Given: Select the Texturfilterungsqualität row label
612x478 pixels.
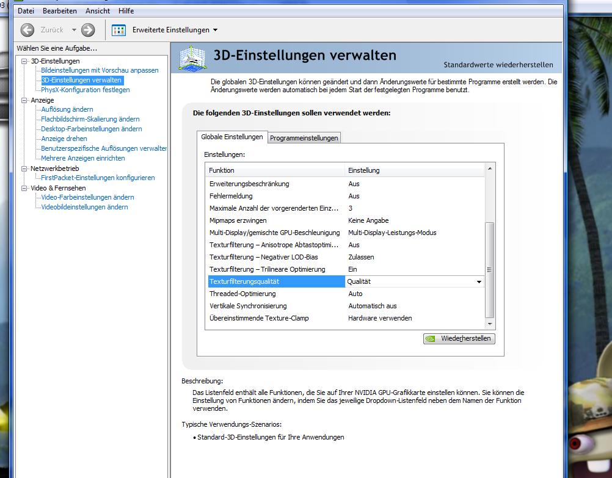Looking at the screenshot, I should coord(276,281).
